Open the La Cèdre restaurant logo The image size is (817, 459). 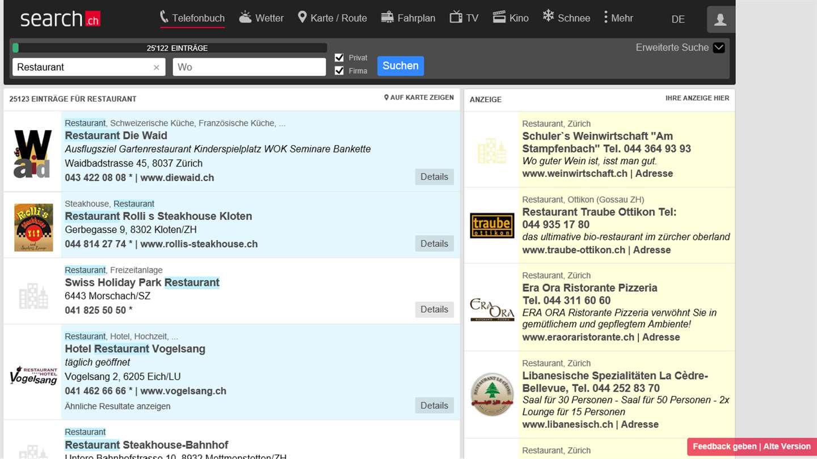[492, 394]
